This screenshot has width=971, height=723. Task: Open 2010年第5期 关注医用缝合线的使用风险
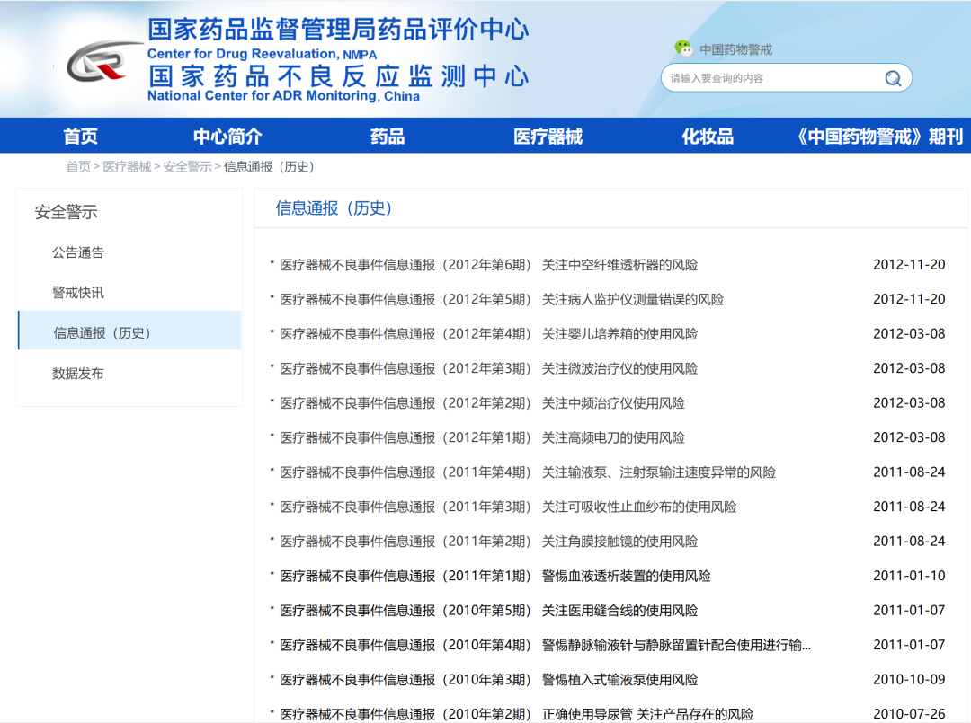click(x=488, y=611)
